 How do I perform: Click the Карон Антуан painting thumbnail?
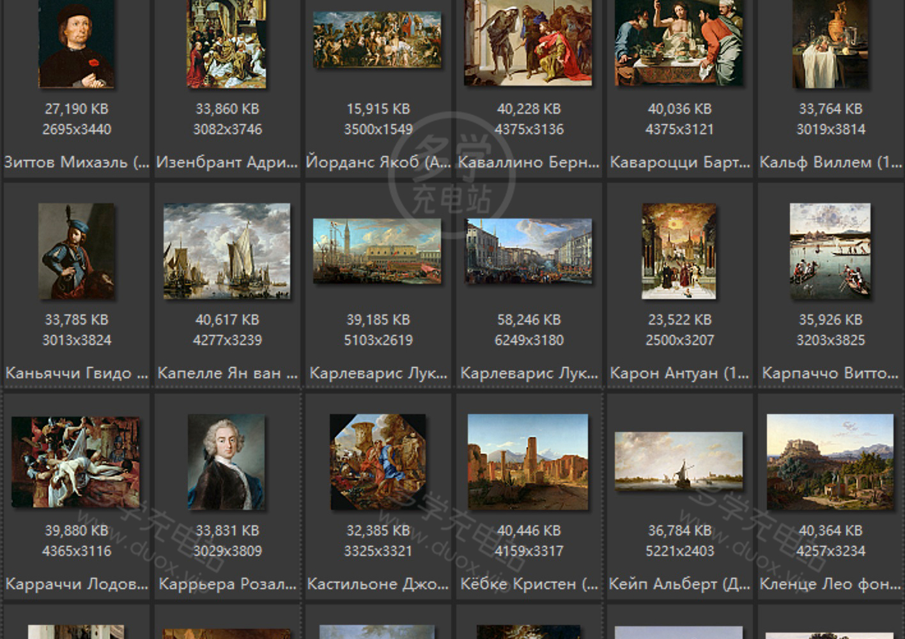tap(679, 251)
